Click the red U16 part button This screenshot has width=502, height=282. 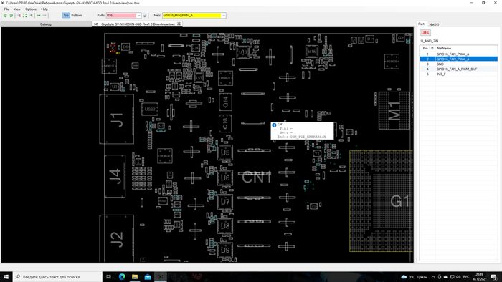(425, 33)
